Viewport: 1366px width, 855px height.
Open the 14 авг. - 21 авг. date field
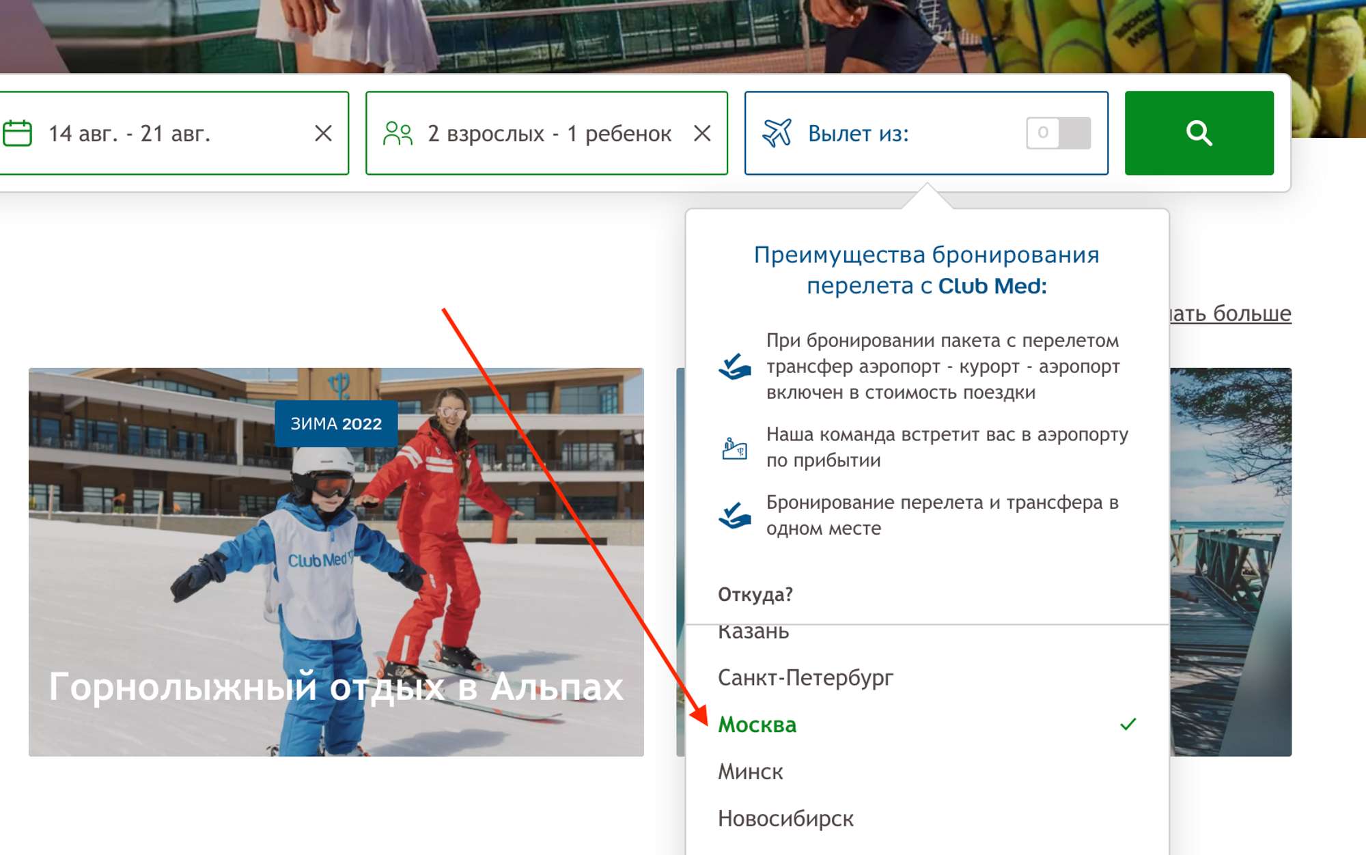pyautogui.click(x=173, y=133)
